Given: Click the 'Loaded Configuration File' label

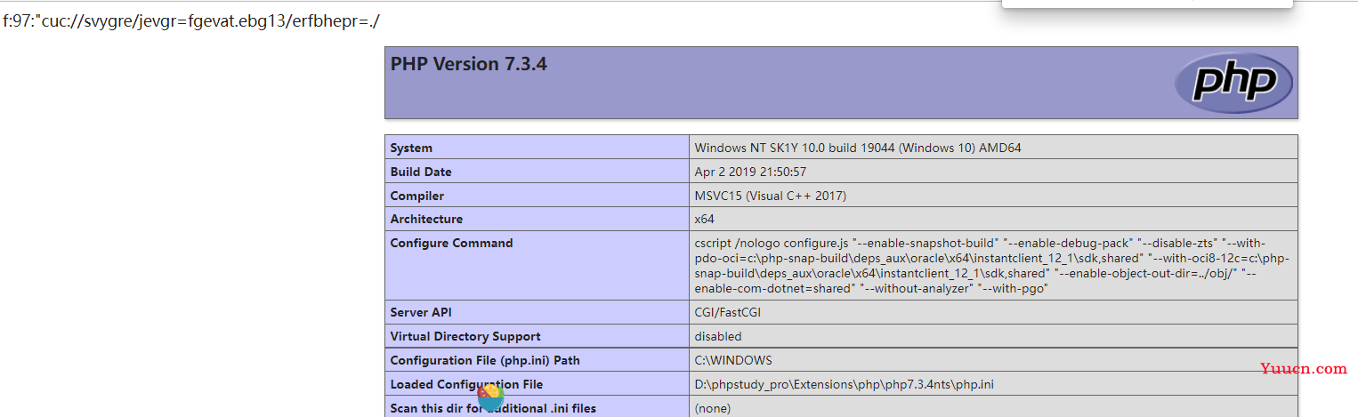Looking at the screenshot, I should point(466,384).
